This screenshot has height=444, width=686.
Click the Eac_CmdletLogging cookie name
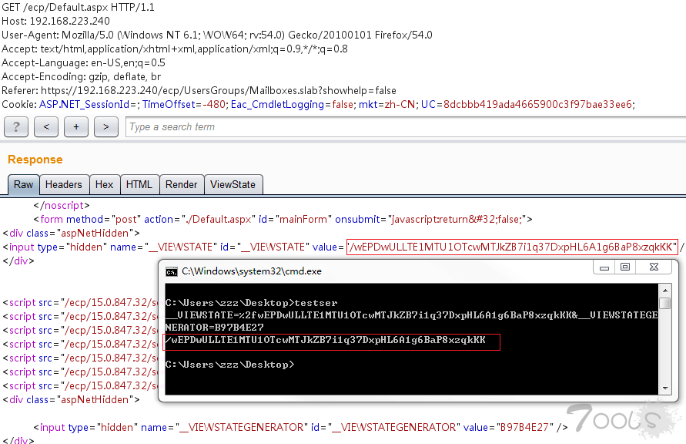(277, 105)
